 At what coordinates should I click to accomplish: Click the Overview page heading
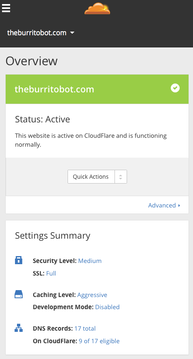click(32, 61)
